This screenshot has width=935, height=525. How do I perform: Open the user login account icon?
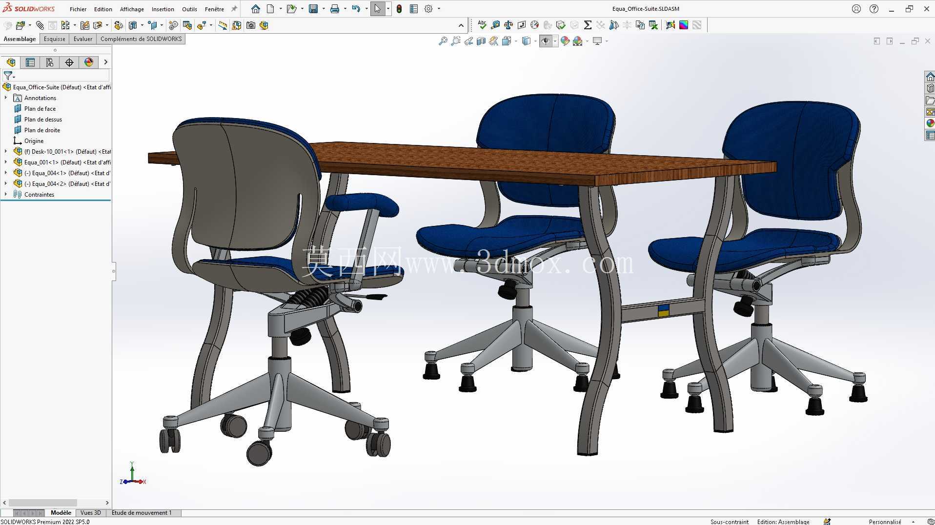click(856, 9)
